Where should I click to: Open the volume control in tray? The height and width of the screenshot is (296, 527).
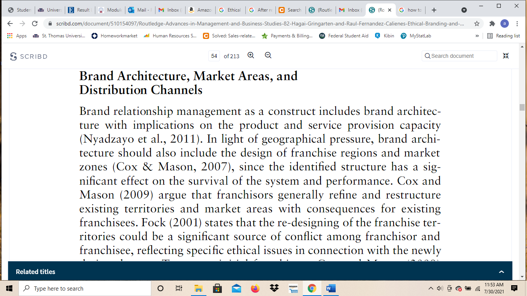440,288
